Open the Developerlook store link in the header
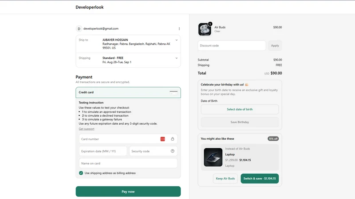The width and height of the screenshot is (355, 199). click(x=90, y=7)
